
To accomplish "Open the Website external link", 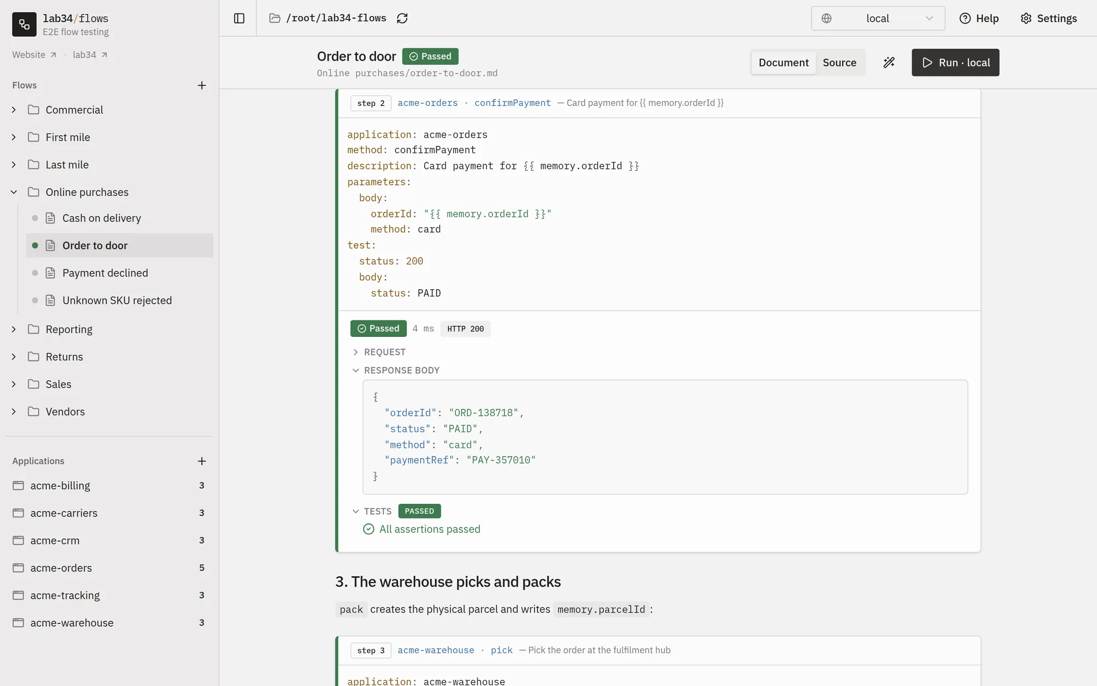I will pos(34,55).
